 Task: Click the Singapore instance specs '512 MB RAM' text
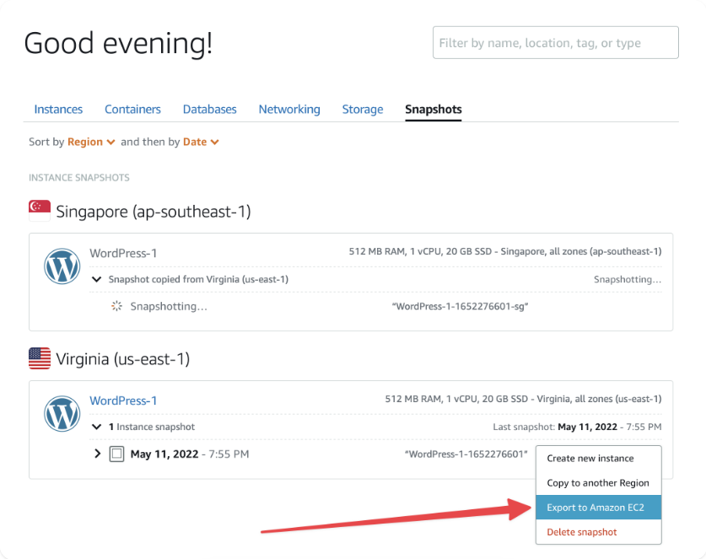(504, 251)
